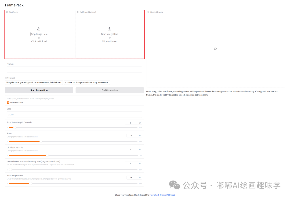Click the Start Frame upload arrow icon
The height and width of the screenshot is (197, 290).
[x=39, y=29]
